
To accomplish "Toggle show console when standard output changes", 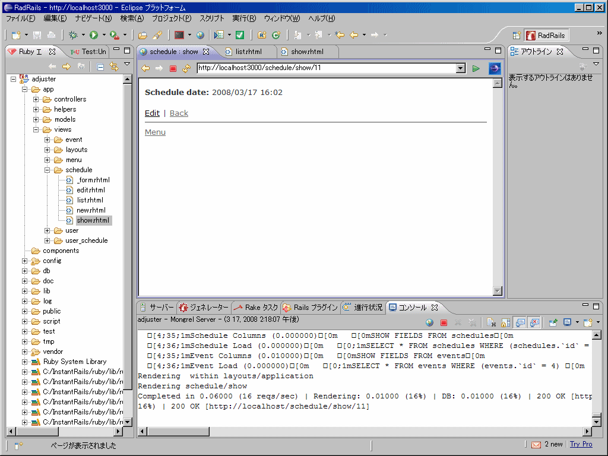I will pos(518,322).
